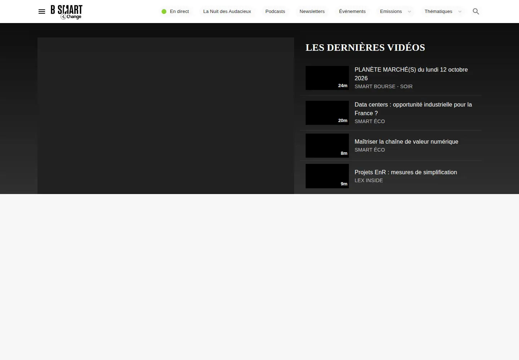Open the hamburger menu icon
This screenshot has height=360, width=519.
pos(42,12)
